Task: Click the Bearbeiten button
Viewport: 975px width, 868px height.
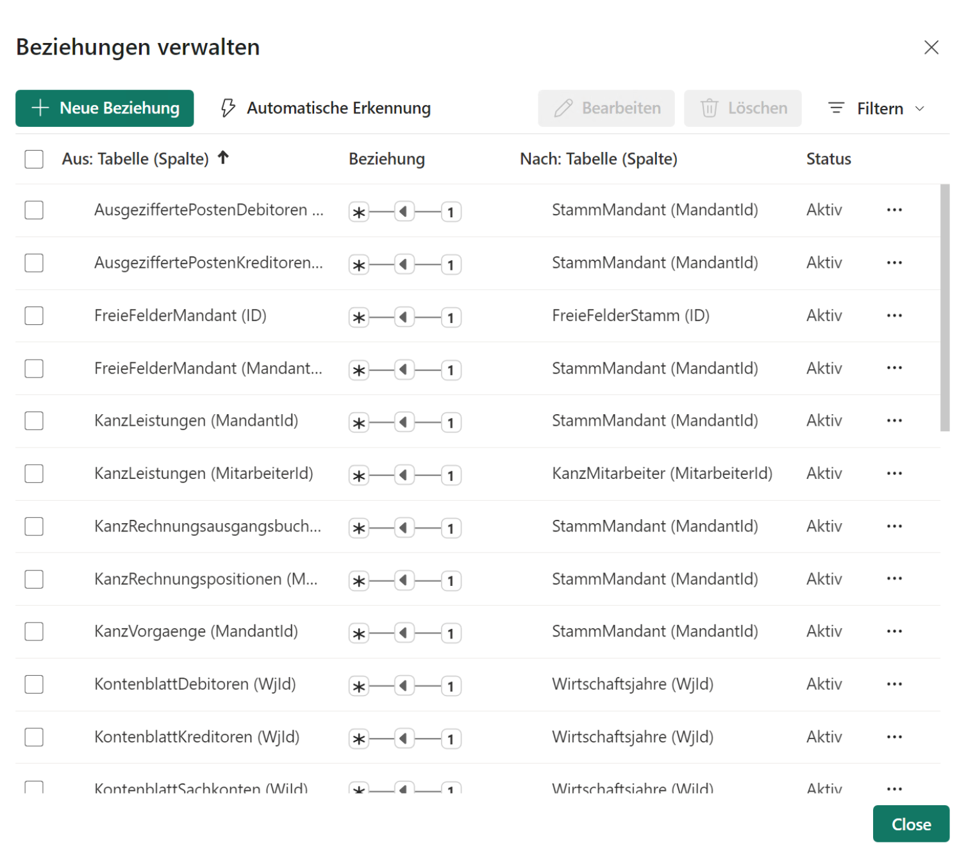Action: [x=606, y=108]
